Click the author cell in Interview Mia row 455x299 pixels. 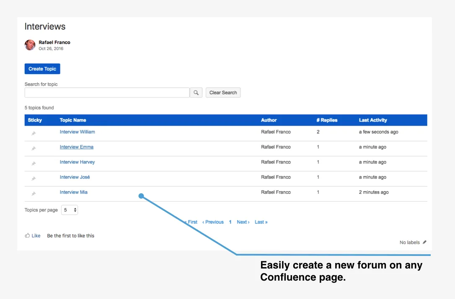tap(276, 192)
